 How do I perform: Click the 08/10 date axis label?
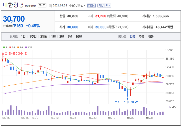pyautogui.click(x=112, y=118)
